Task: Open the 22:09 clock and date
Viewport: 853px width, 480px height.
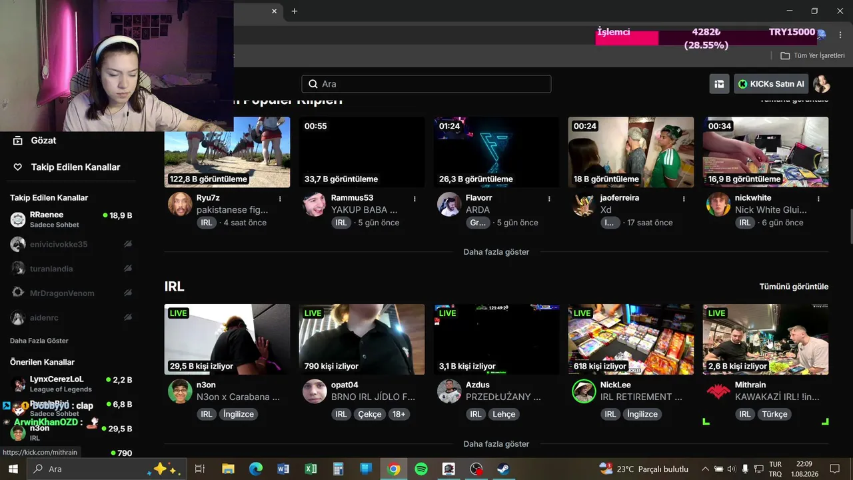Action: click(804, 469)
